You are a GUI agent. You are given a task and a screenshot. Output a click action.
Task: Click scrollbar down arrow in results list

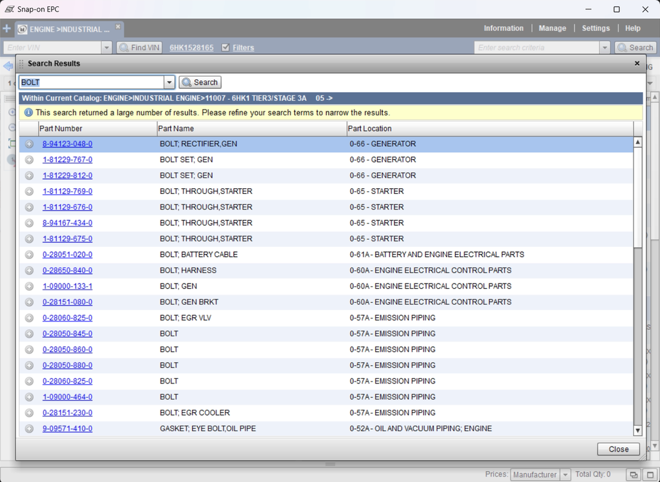(x=637, y=430)
